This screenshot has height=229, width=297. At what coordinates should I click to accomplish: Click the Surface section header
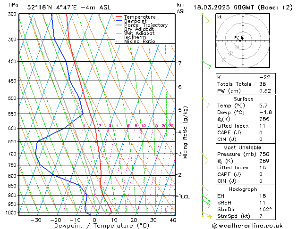(x=243, y=99)
